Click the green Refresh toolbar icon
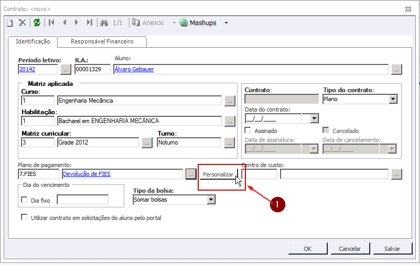The height and width of the screenshot is (265, 420). tap(37, 23)
